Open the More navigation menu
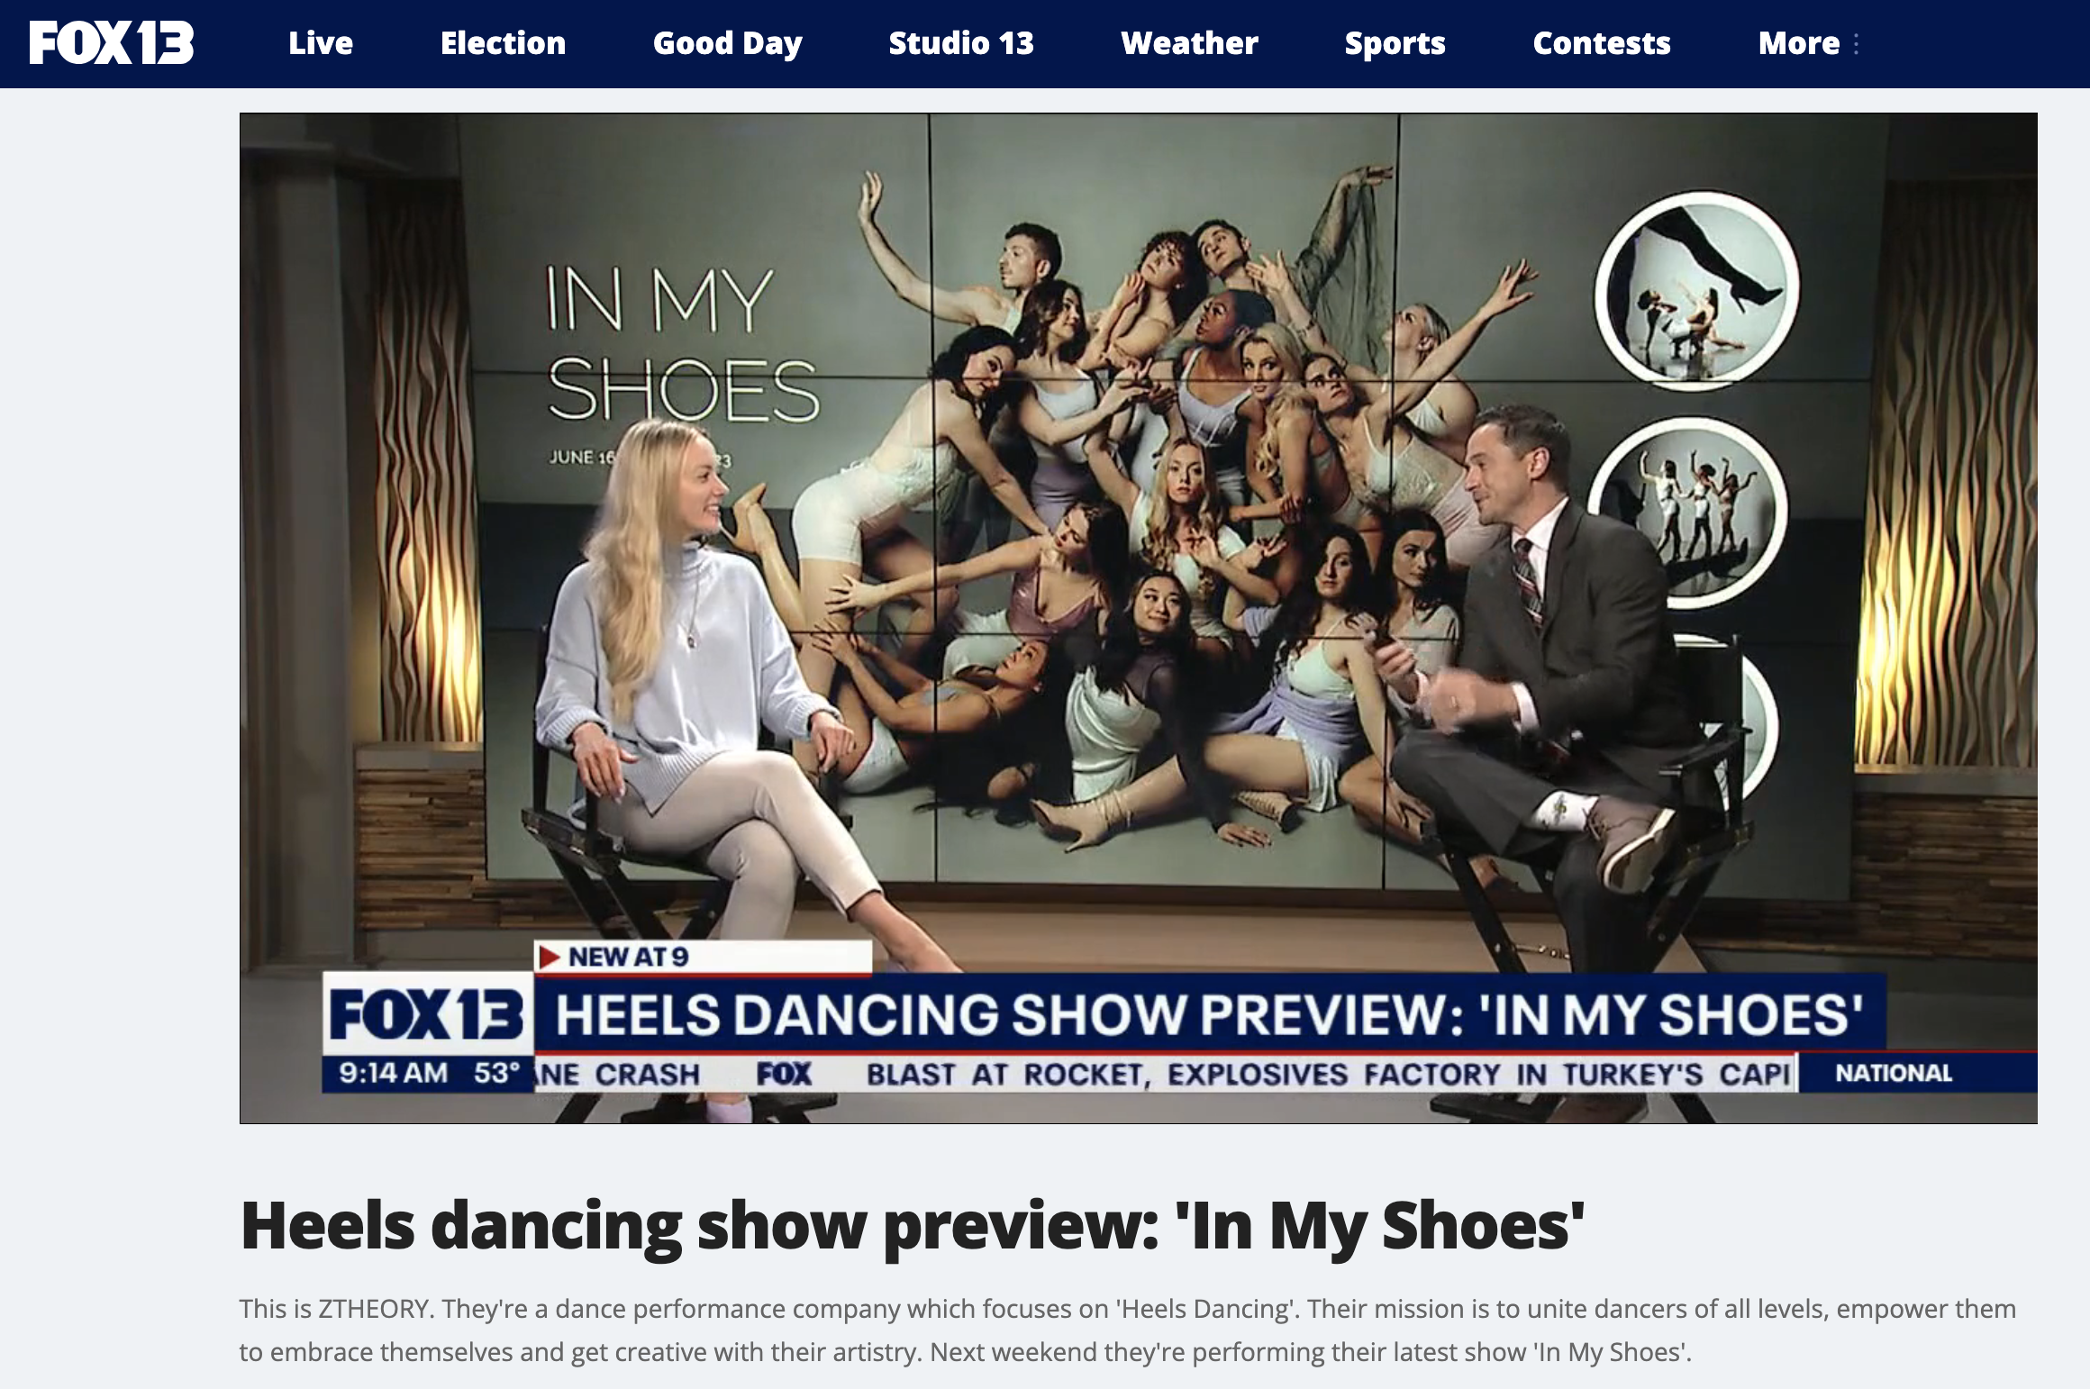Viewport: 2090px width, 1389px height. (x=1798, y=43)
